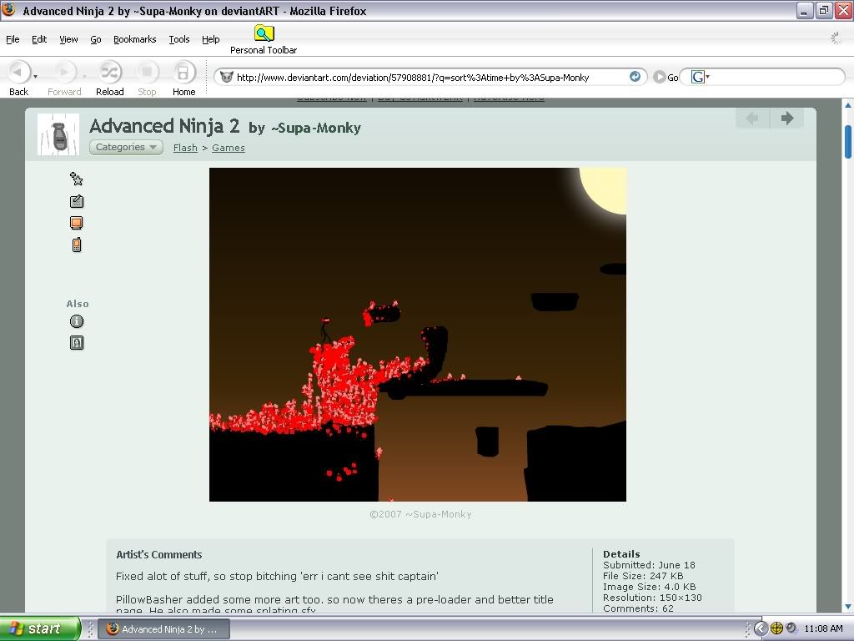
Task: Click the mobile phone icon in sidebar
Action: 76,245
